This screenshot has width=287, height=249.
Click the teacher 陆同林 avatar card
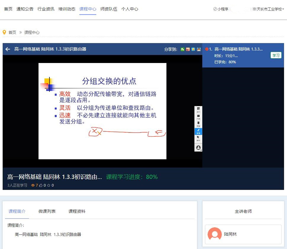[x=215, y=234]
